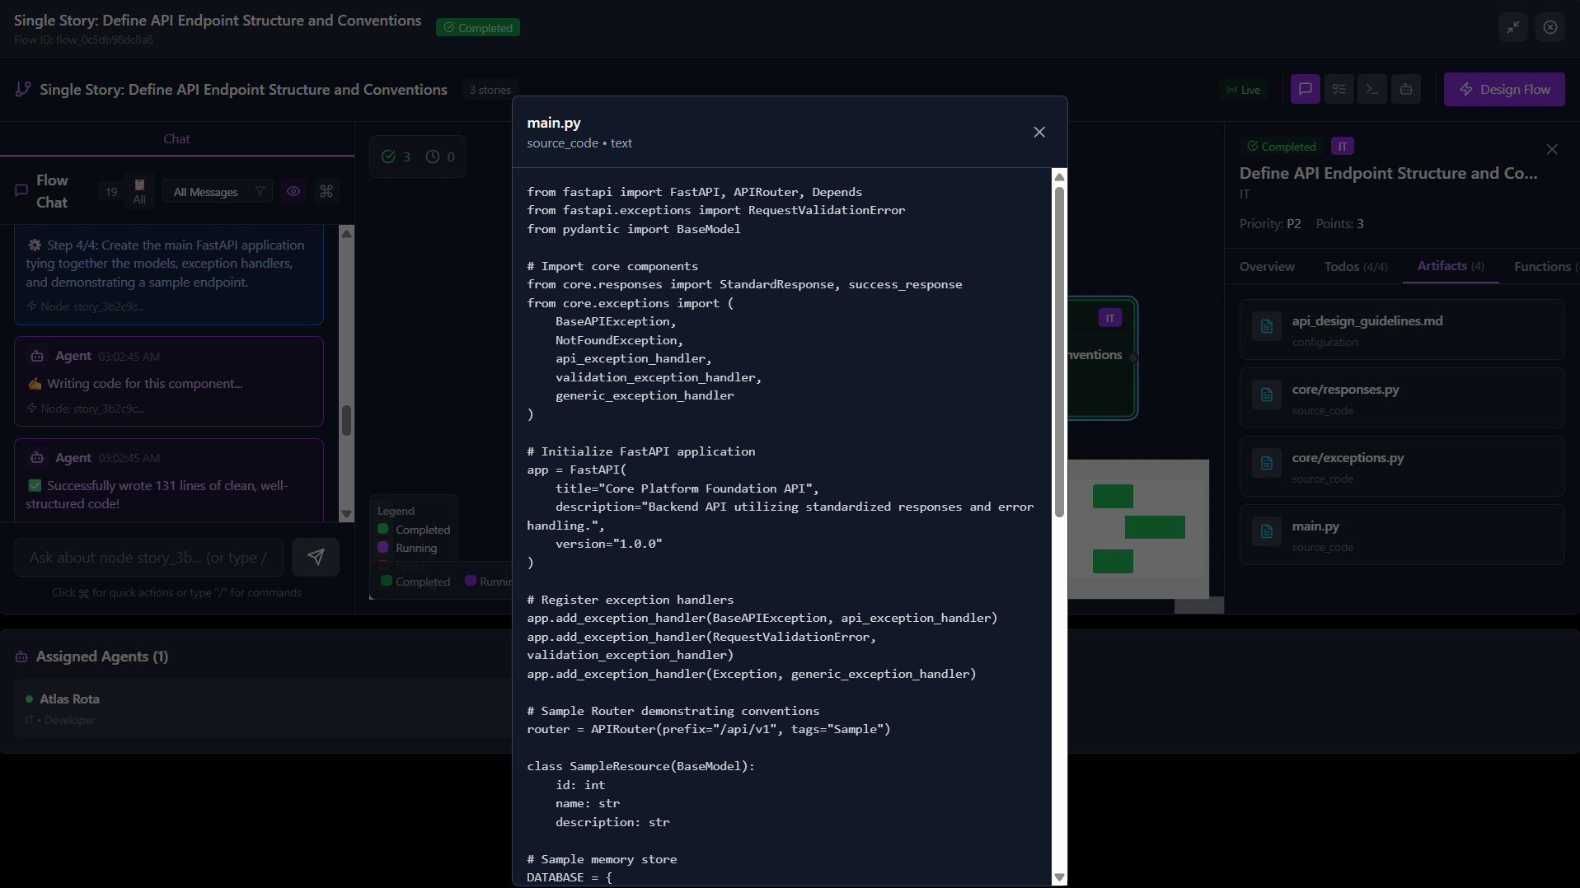The height and width of the screenshot is (888, 1580).
Task: Click the chat message input field
Action: 149,558
